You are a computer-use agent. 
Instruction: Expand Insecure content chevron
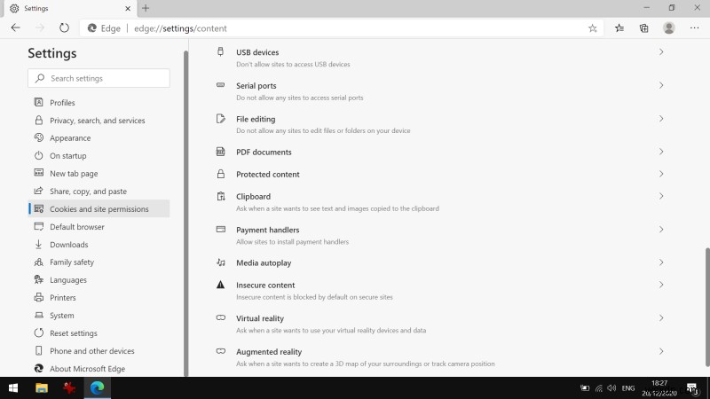click(661, 285)
